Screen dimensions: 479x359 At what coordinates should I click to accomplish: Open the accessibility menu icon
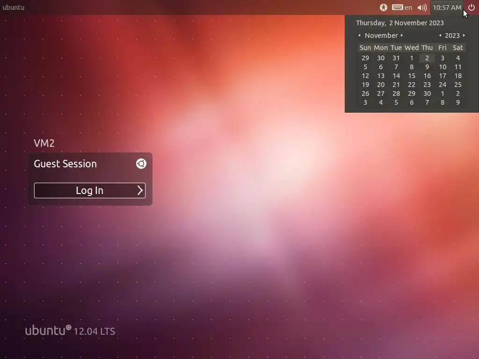point(384,7)
